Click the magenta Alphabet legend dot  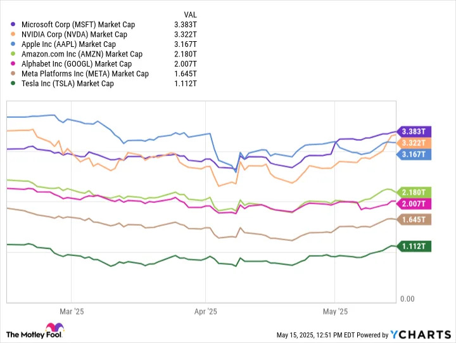[13, 63]
